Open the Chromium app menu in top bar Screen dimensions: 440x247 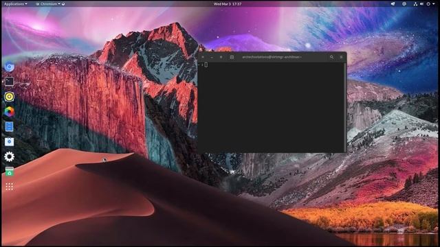coord(49,4)
